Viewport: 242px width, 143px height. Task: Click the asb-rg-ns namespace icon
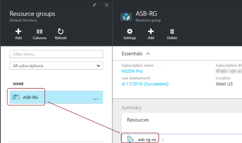point(130,139)
